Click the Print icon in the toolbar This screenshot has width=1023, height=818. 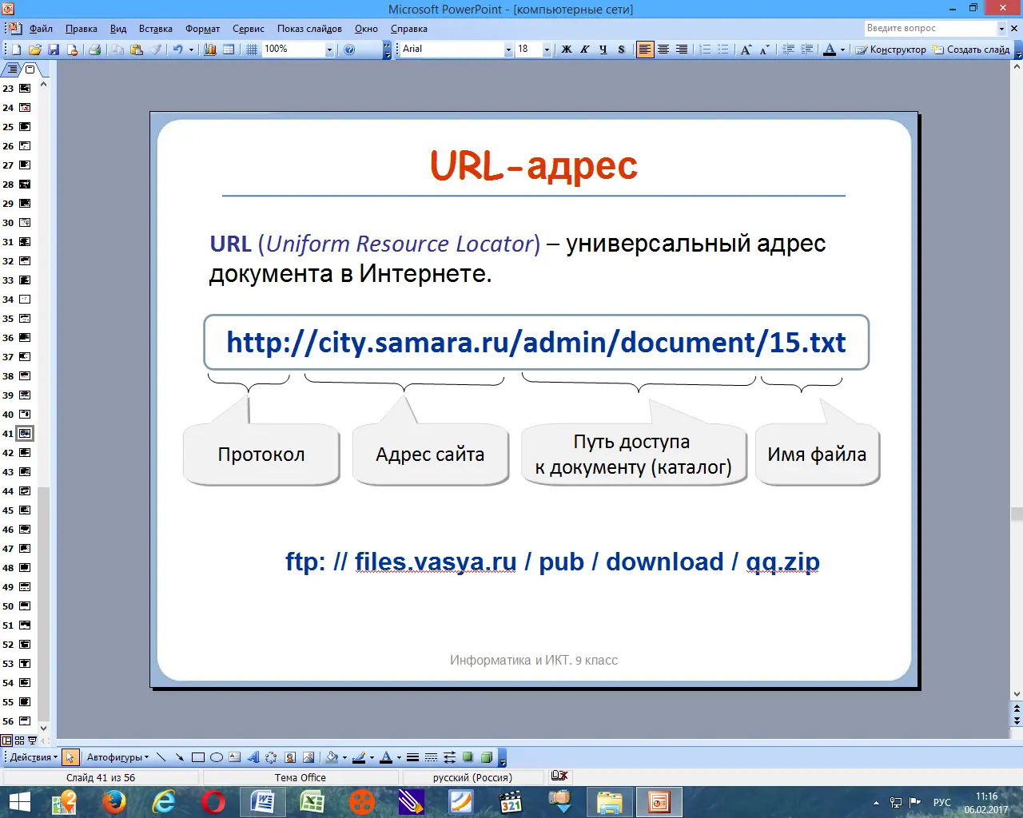tap(94, 50)
